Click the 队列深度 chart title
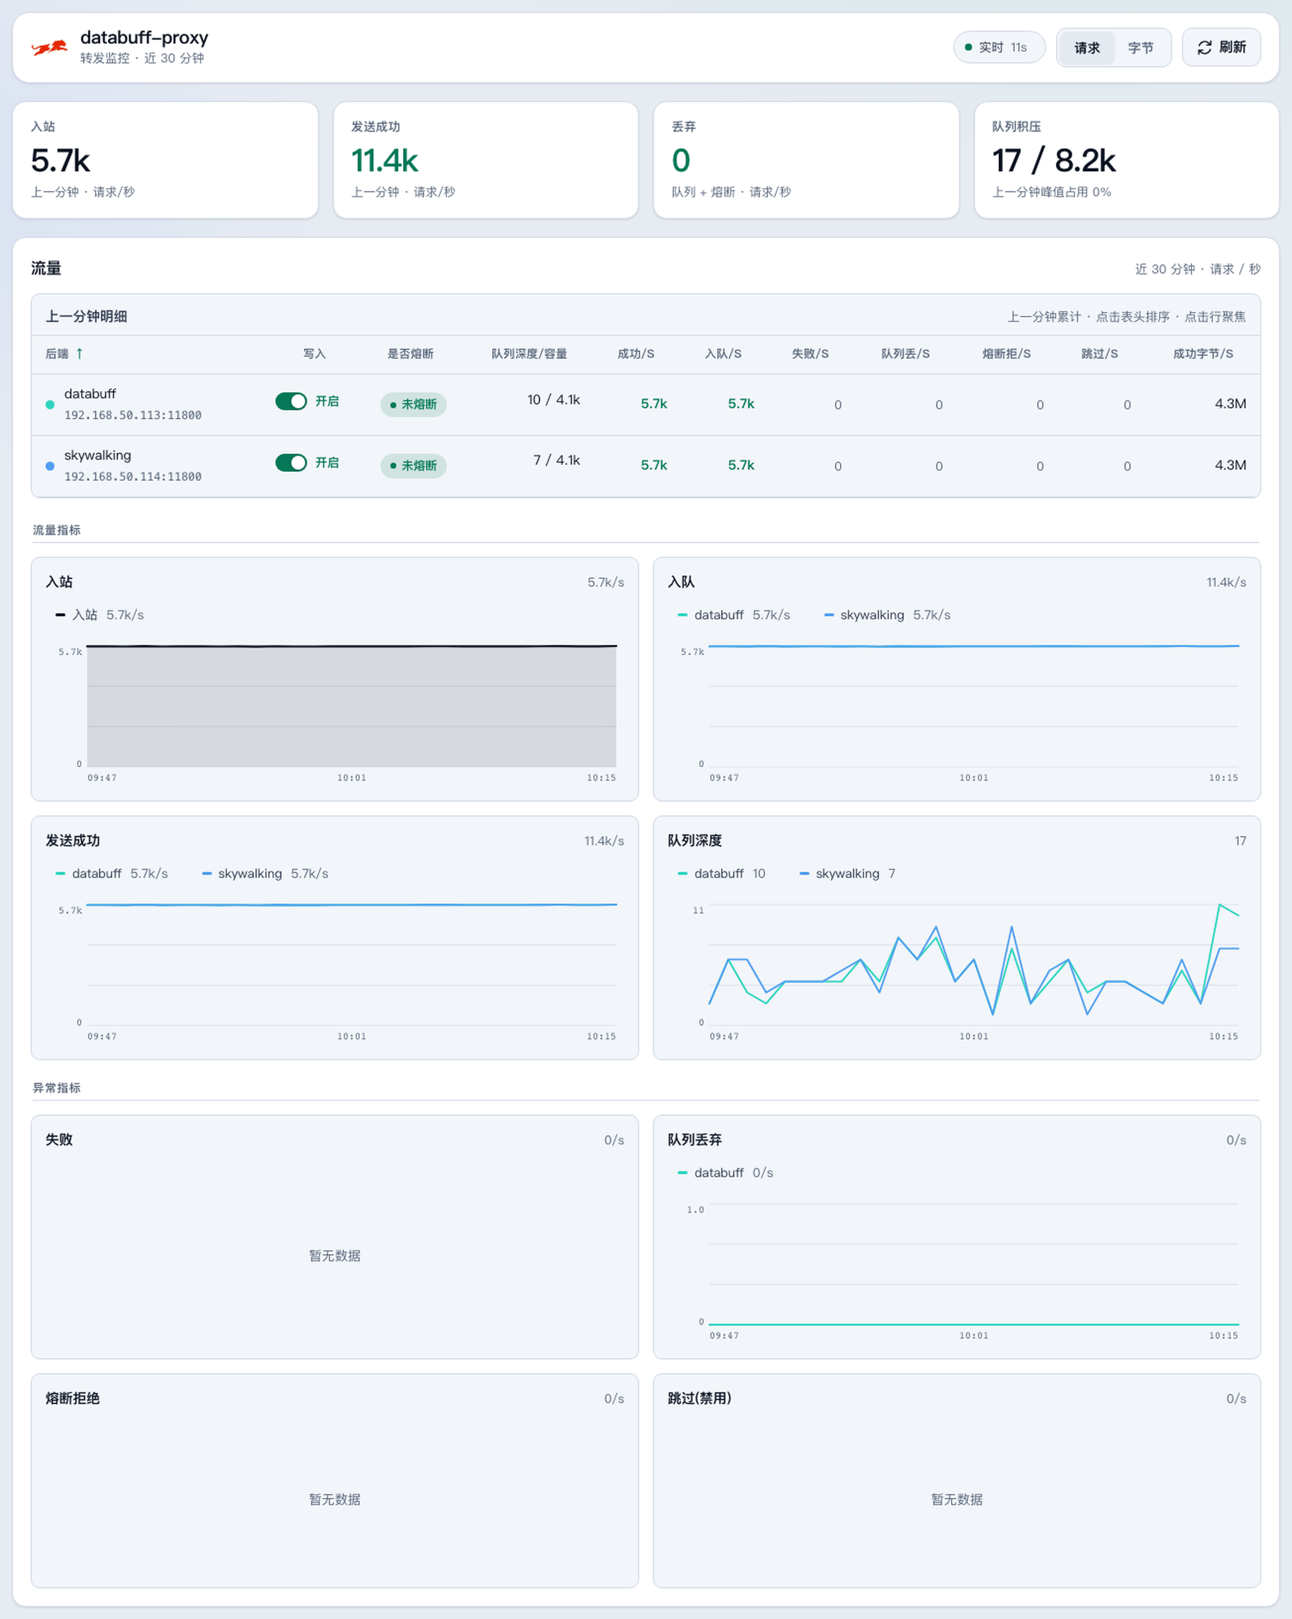1292x1619 pixels. 695,841
